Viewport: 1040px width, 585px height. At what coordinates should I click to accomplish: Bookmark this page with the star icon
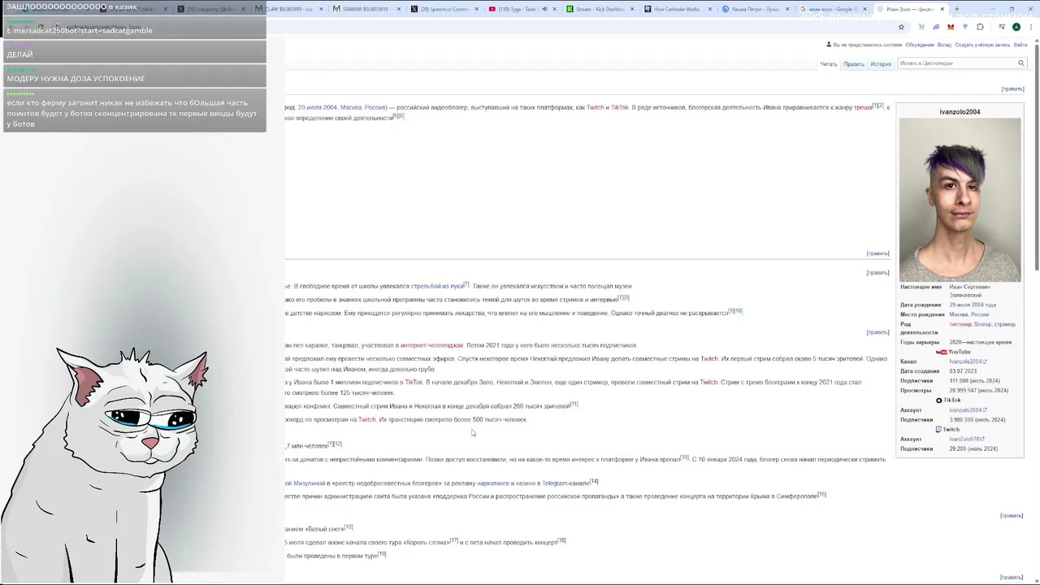click(901, 27)
